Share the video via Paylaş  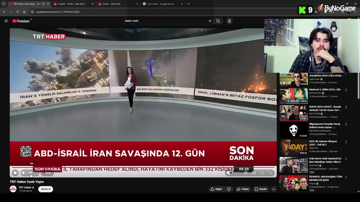(242, 189)
